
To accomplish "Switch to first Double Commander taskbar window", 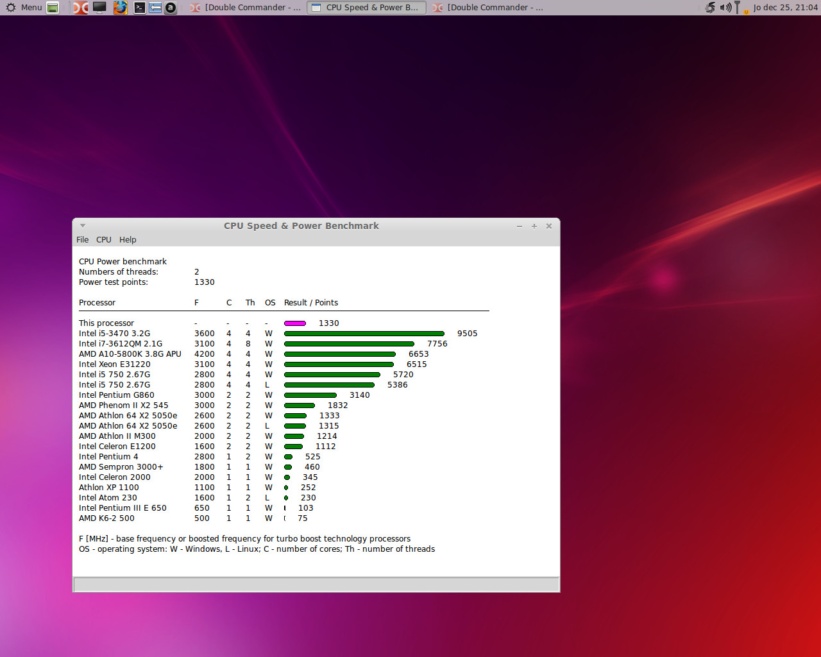I will point(246,8).
